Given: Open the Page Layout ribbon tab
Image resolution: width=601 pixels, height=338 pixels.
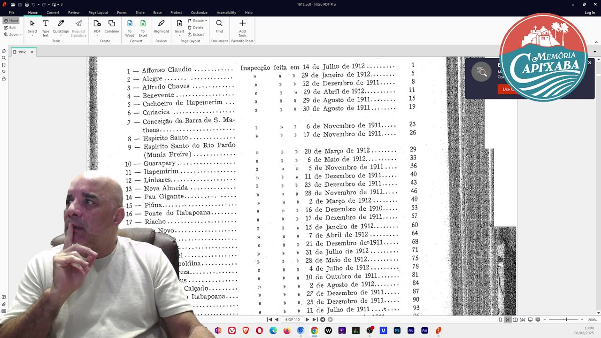Looking at the screenshot, I should (x=98, y=13).
